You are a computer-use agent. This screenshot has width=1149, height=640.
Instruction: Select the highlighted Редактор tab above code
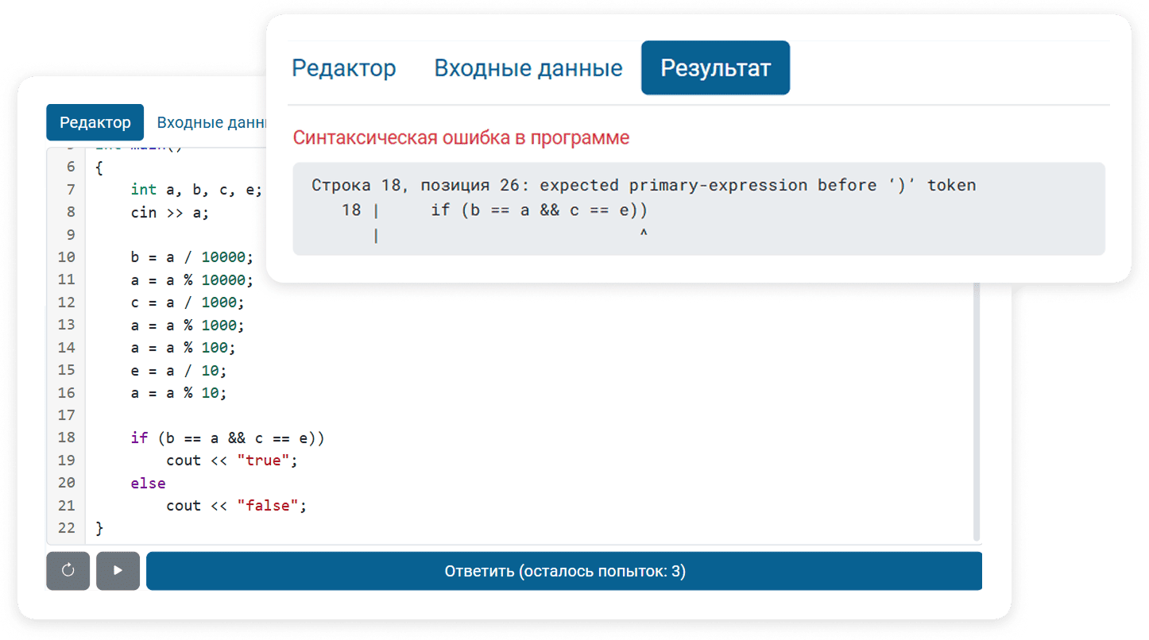(95, 122)
